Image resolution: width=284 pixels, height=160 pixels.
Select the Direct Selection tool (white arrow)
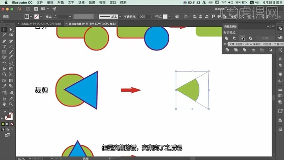pos(11,29)
